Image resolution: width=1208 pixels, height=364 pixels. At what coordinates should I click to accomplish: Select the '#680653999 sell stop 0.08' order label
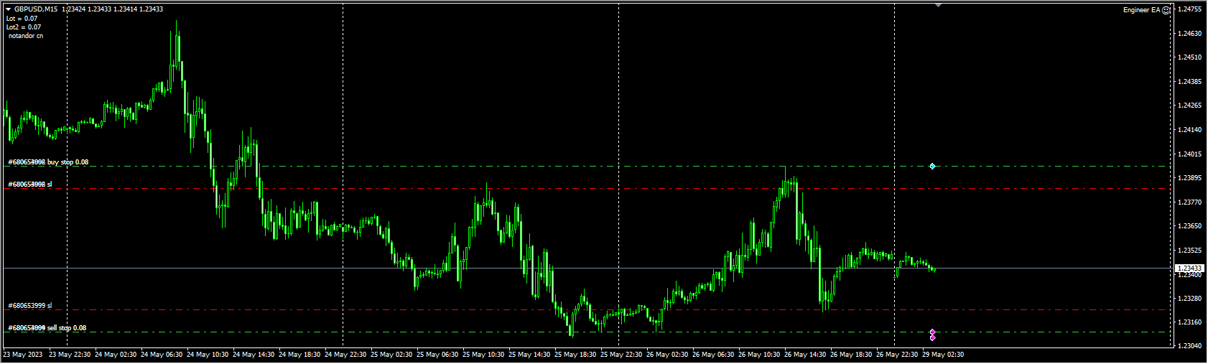pos(47,328)
